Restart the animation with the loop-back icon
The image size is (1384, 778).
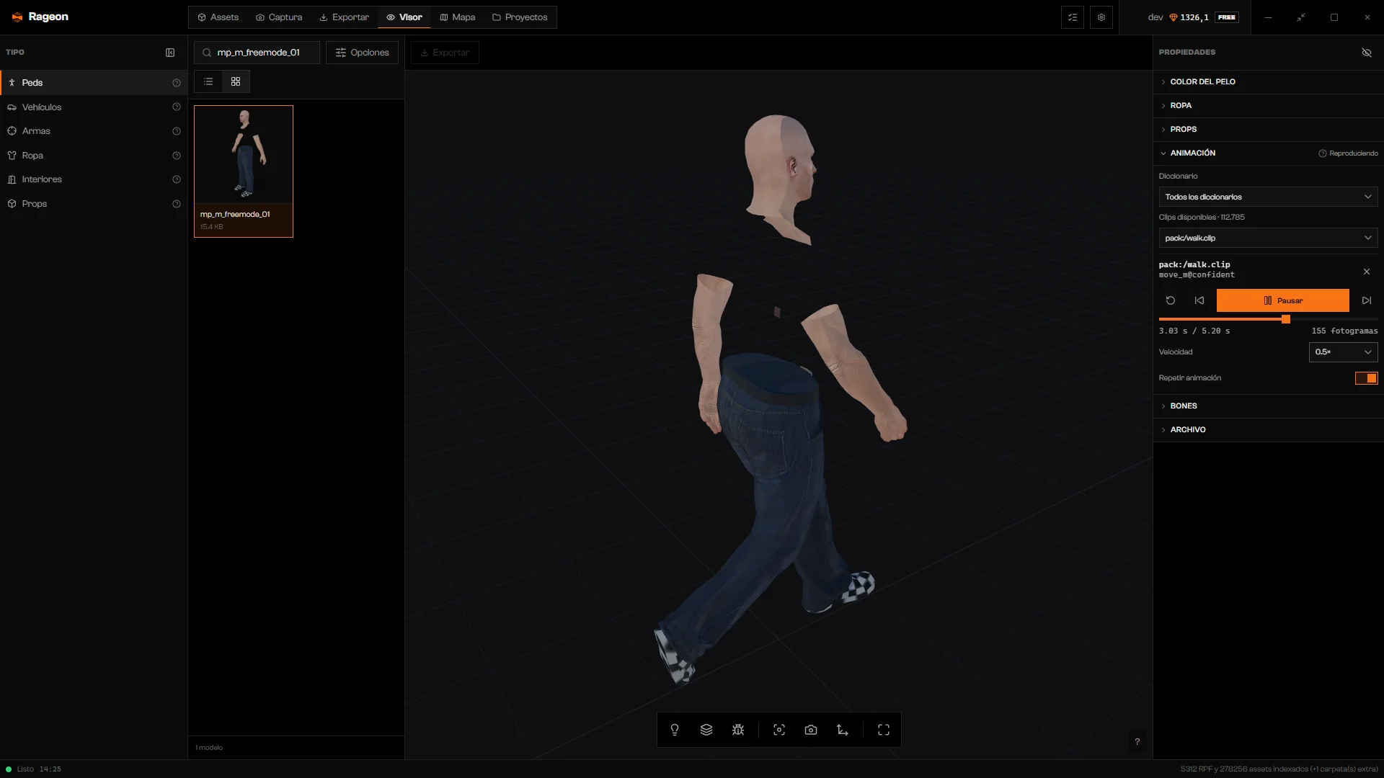pos(1171,300)
